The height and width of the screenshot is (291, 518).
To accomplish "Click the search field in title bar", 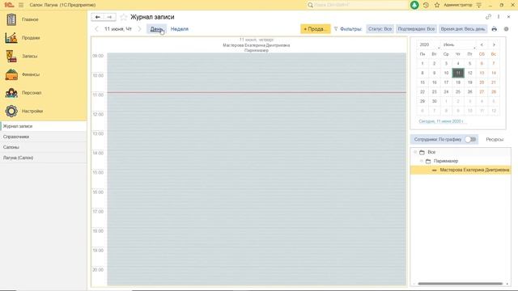I will (x=357, y=5).
